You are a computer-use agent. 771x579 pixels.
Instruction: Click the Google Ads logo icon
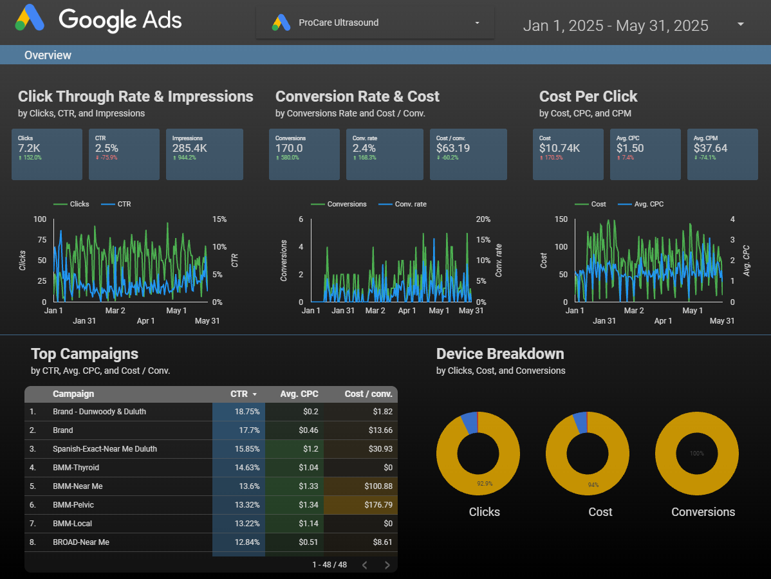30,18
